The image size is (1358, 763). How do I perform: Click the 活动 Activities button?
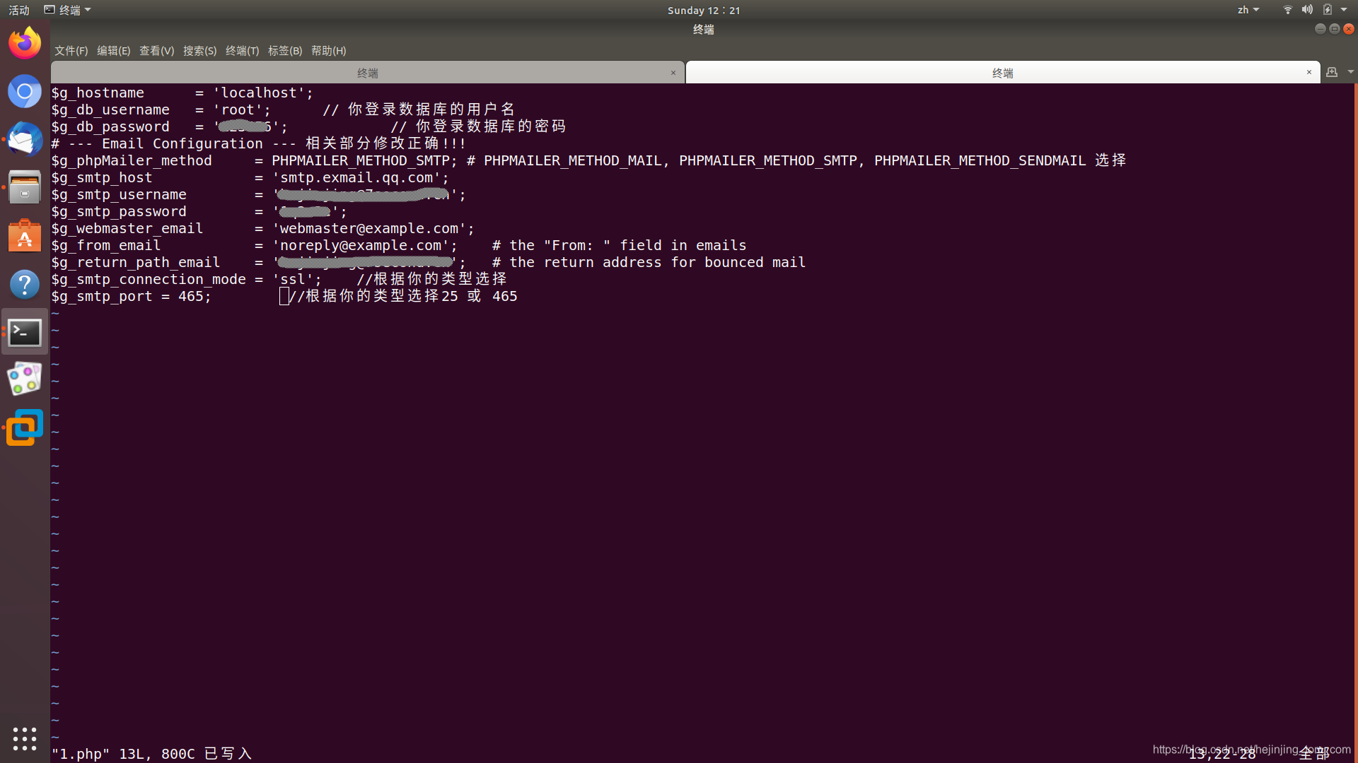[x=19, y=10]
